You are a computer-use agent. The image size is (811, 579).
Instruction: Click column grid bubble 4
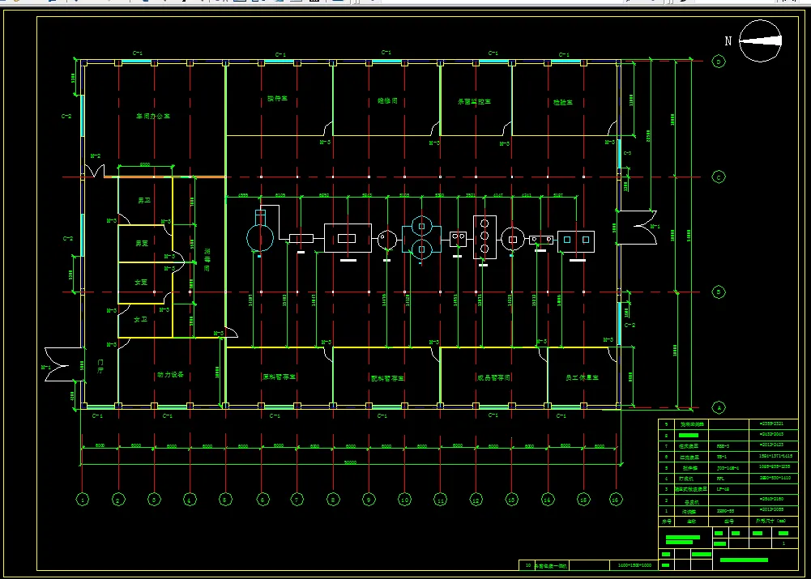point(190,500)
